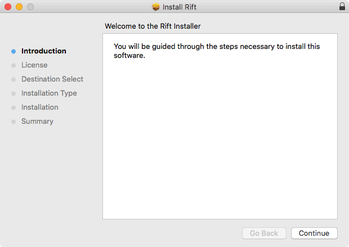Click the gray bullet beside License
349x247 pixels.
pyautogui.click(x=14, y=65)
